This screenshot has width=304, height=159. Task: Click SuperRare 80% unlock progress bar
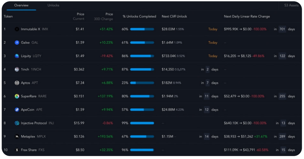[x=142, y=96]
